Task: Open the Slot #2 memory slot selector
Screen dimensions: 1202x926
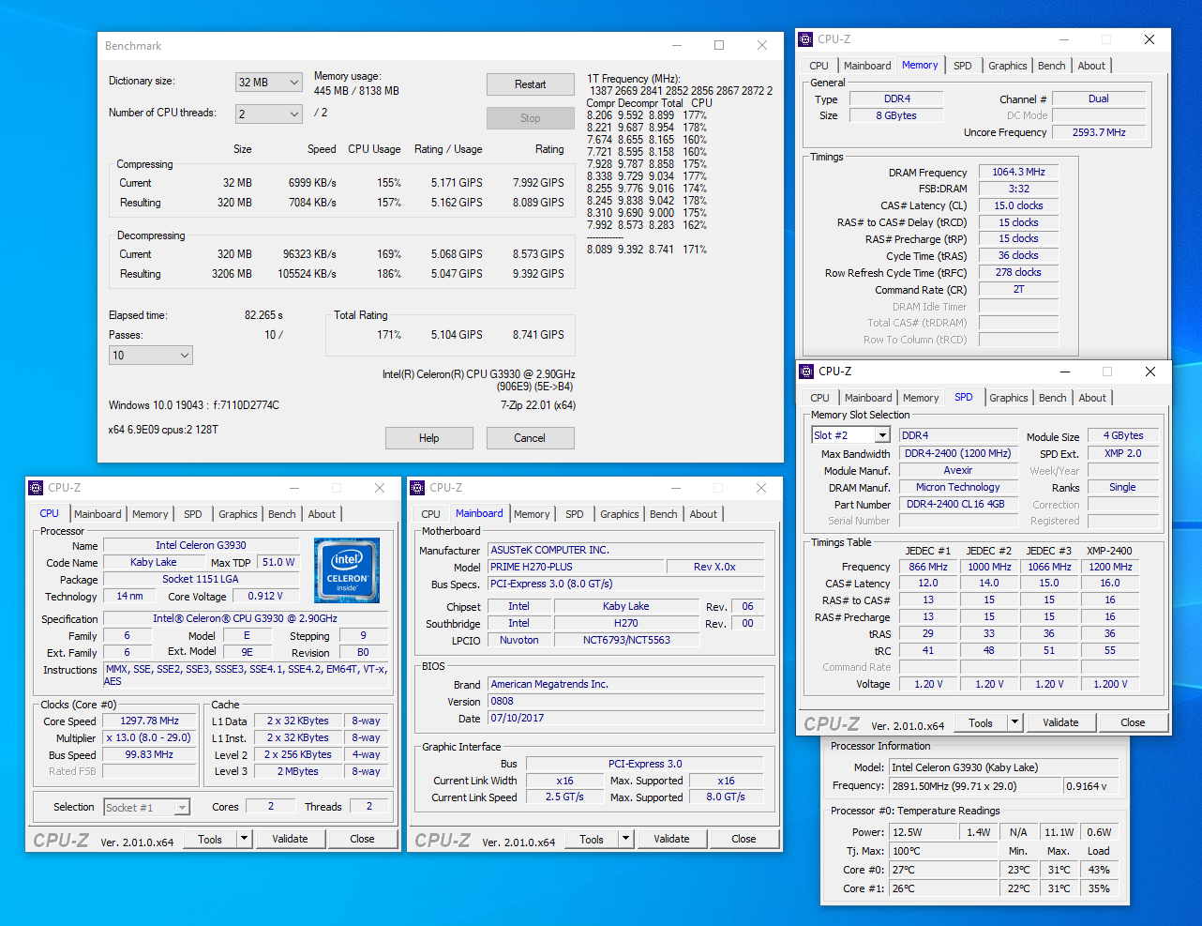Action: coord(850,435)
